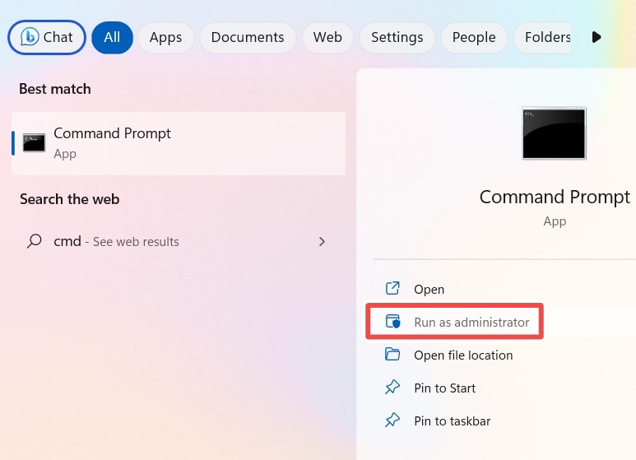Select the cmd See web results entry
This screenshot has width=636, height=460.
[x=179, y=242]
